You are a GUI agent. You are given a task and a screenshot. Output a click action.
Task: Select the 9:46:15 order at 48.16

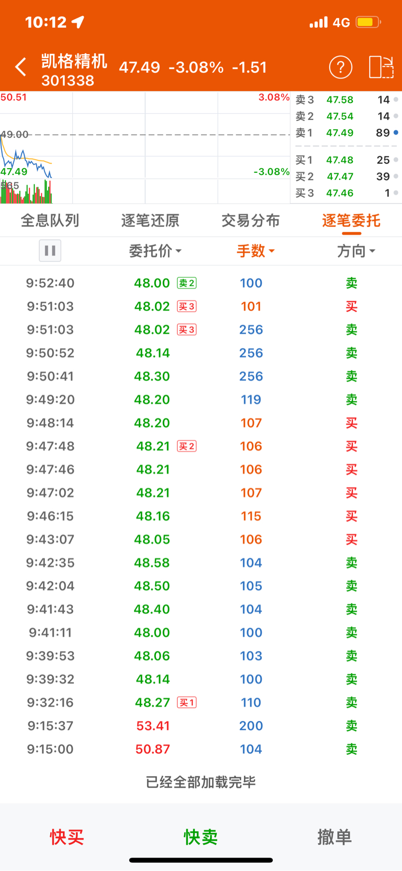pos(201,516)
